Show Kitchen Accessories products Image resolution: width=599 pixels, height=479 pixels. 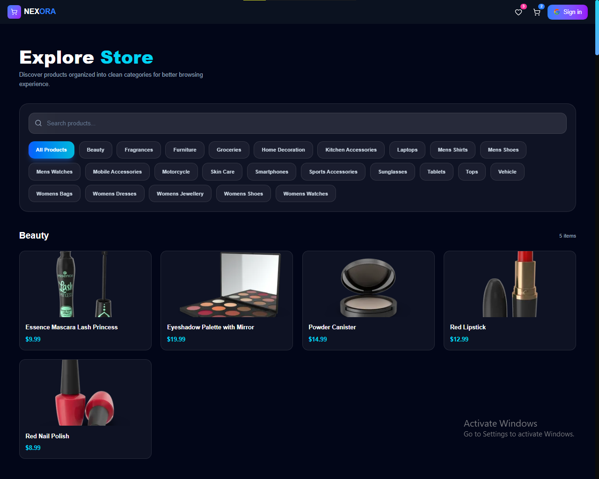tap(351, 150)
